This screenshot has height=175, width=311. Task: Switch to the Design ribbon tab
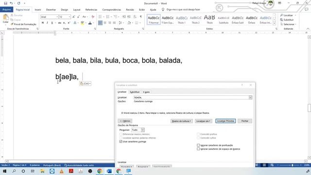pyautogui.click(x=65, y=10)
